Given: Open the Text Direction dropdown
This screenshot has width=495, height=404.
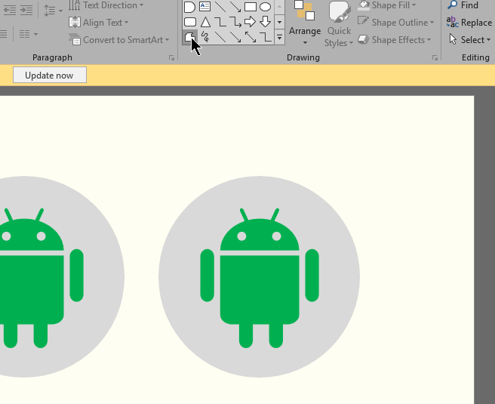Looking at the screenshot, I should 106,5.
